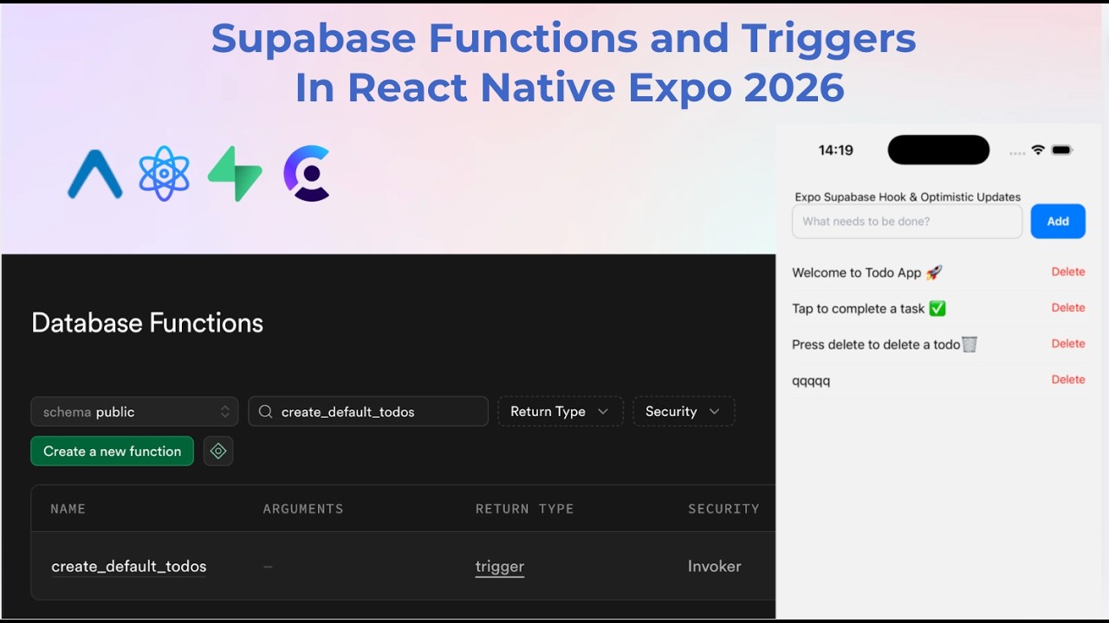This screenshot has height=623, width=1109.
Task: Click the Expo logo icon
Action: [95, 174]
